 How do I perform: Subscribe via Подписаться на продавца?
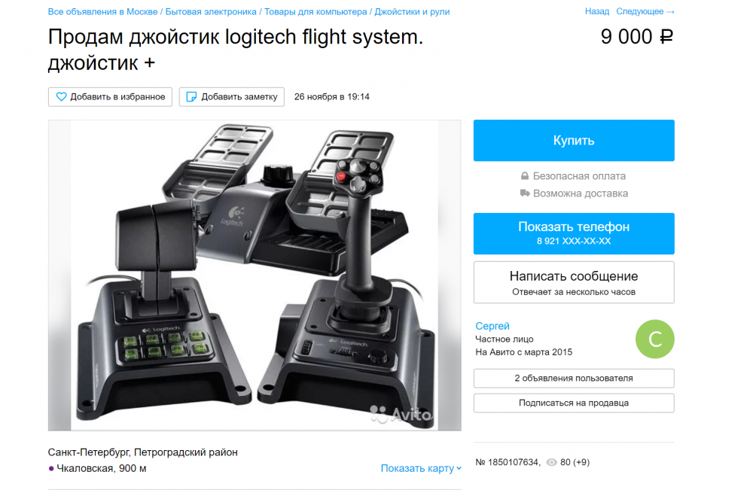(574, 403)
